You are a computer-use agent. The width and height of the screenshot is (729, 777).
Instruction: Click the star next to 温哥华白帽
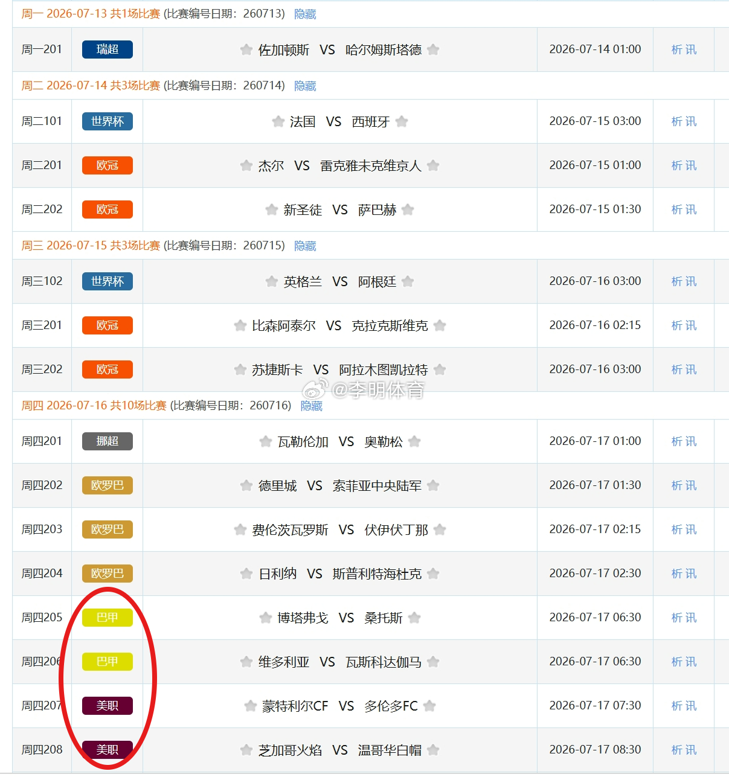(433, 750)
